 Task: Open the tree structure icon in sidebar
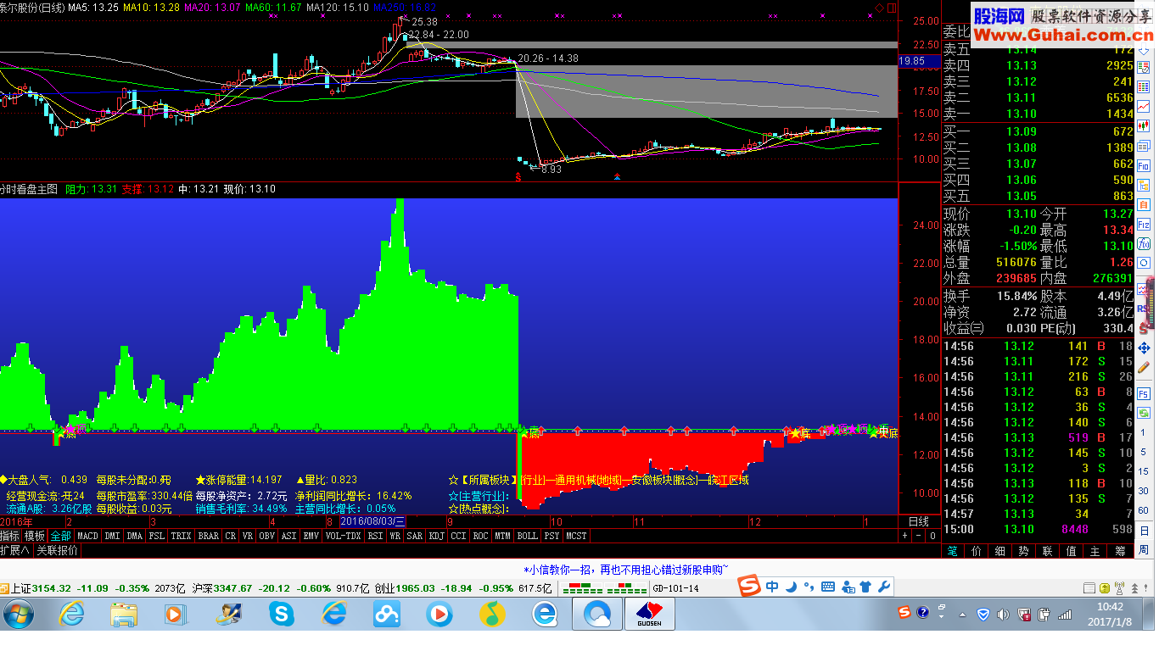[1144, 186]
